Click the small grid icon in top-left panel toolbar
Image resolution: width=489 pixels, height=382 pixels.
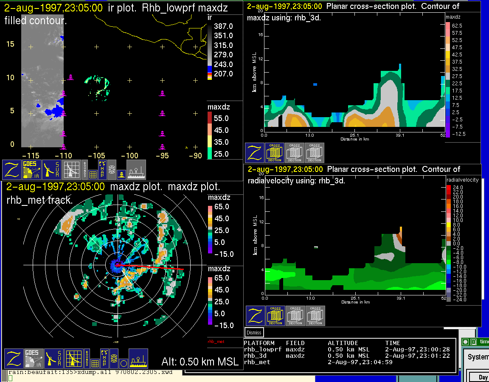pos(93,174)
